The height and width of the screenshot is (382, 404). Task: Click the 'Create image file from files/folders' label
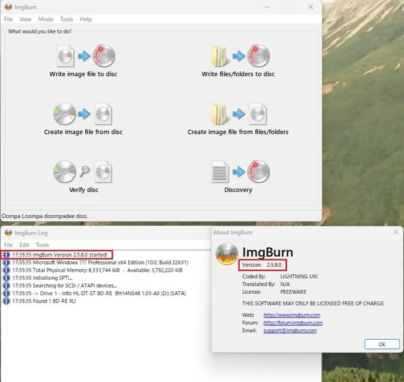coord(238,132)
